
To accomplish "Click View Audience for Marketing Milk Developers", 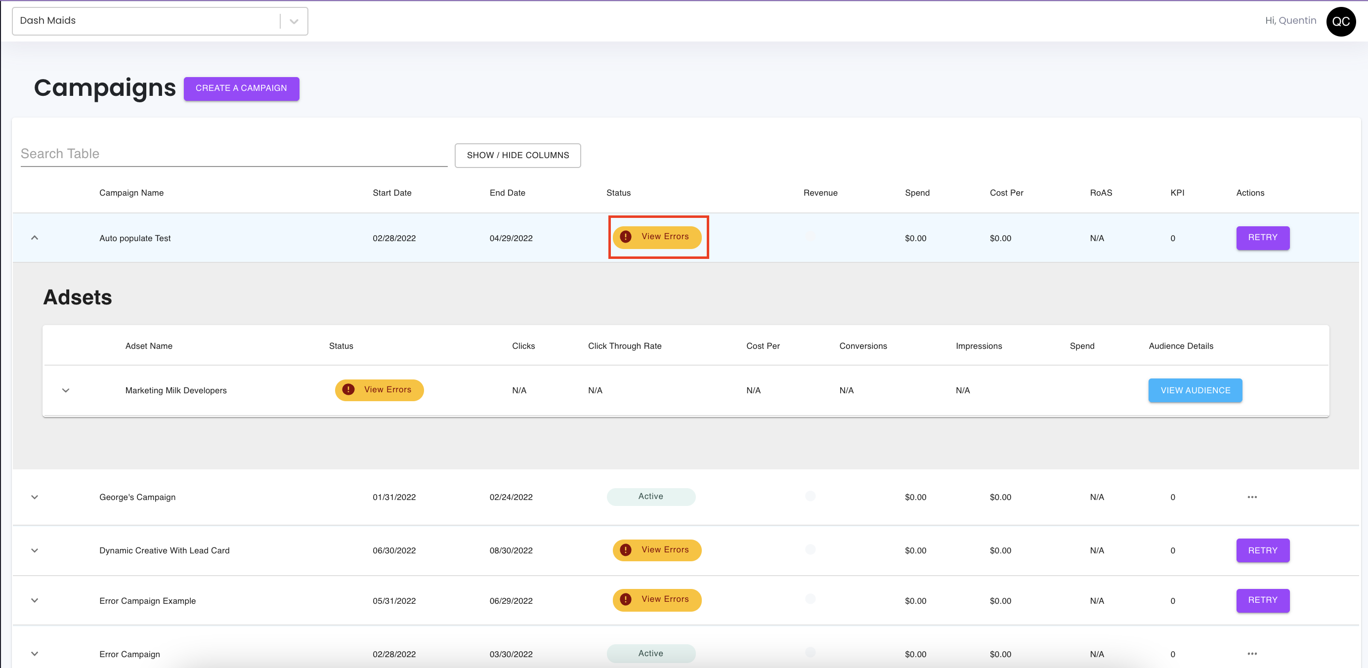I will 1195,390.
